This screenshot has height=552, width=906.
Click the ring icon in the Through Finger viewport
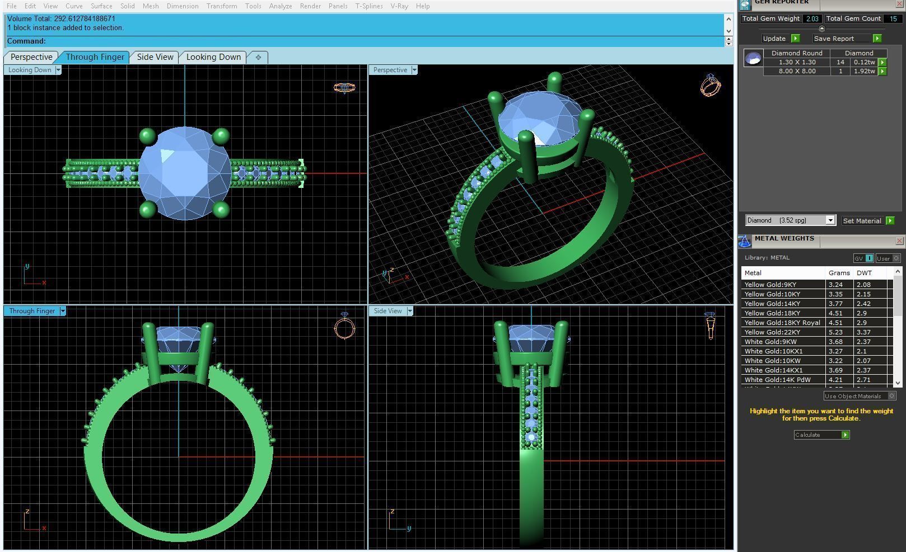pos(344,325)
